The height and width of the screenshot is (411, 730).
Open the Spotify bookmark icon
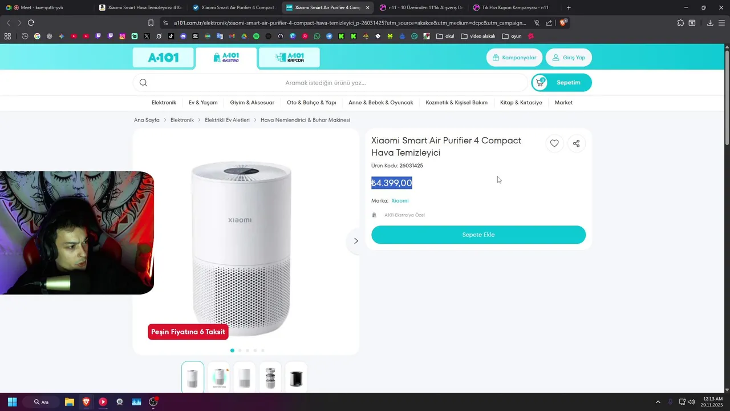pyautogui.click(x=256, y=36)
